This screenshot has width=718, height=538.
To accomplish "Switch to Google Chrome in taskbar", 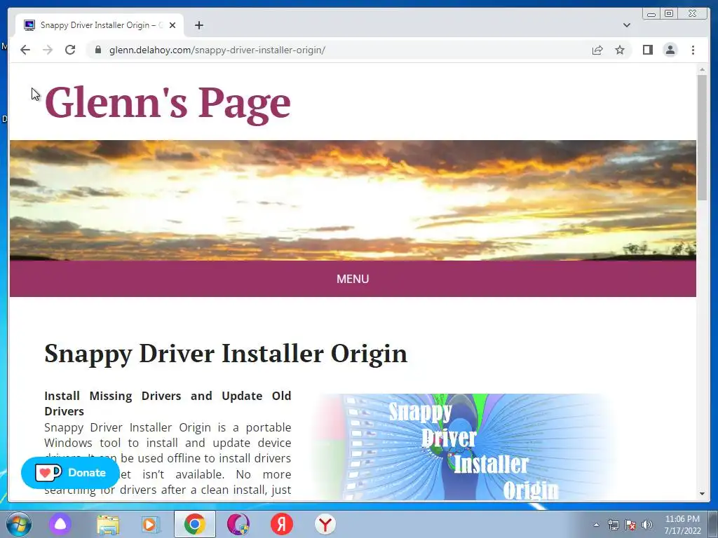I will click(x=195, y=524).
